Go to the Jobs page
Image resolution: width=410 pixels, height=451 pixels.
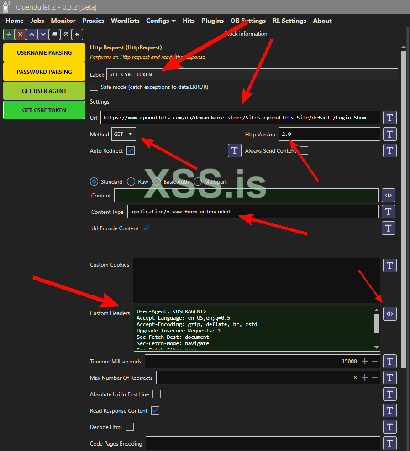click(x=37, y=21)
